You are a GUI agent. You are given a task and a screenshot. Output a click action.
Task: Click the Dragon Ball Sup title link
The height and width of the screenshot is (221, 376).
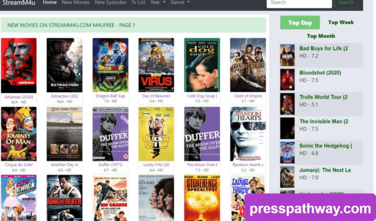tap(110, 96)
